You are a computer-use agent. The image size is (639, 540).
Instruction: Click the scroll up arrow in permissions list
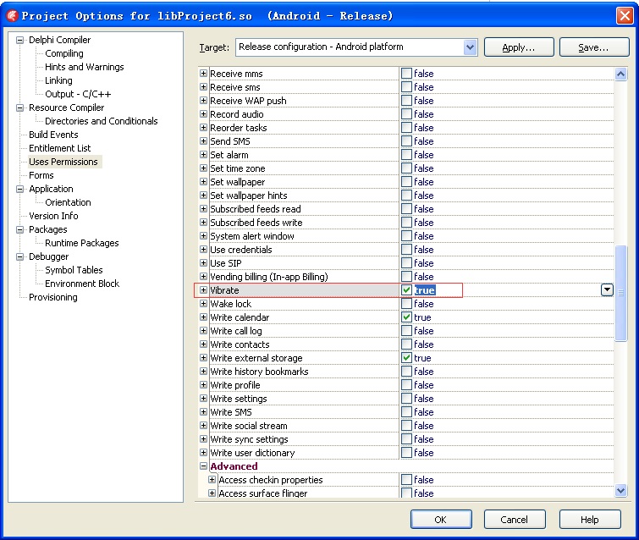pyautogui.click(x=620, y=74)
